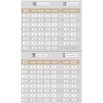This screenshot has width=103, height=103.
Task: Select type 140 in the shirt table
Action: click(25, 86)
